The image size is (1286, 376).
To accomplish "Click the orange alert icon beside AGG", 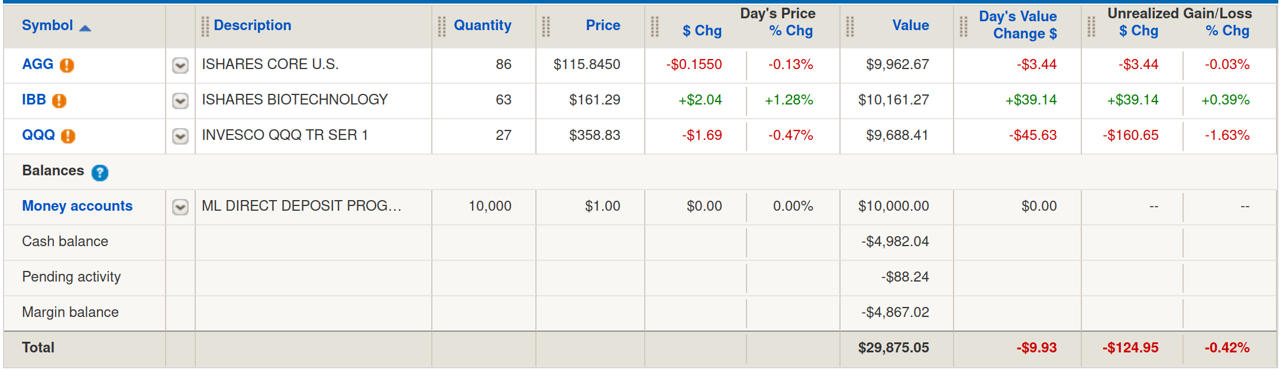I will (67, 66).
